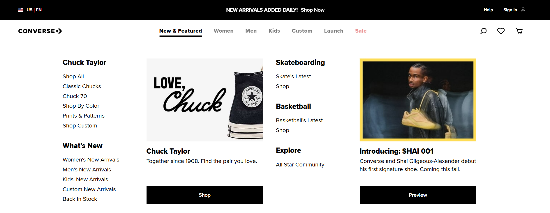Open the wishlist heart icon

(x=501, y=31)
